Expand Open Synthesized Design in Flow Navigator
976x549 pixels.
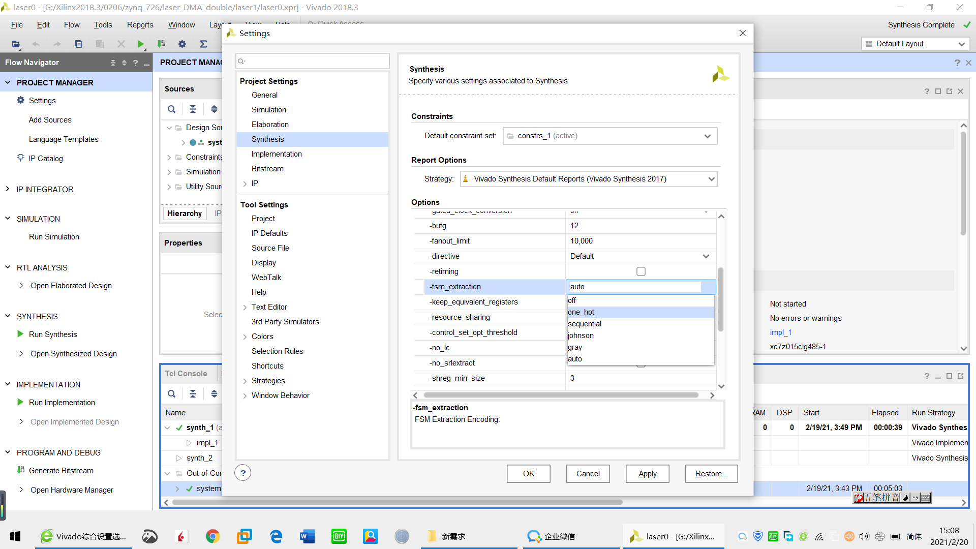tap(21, 353)
